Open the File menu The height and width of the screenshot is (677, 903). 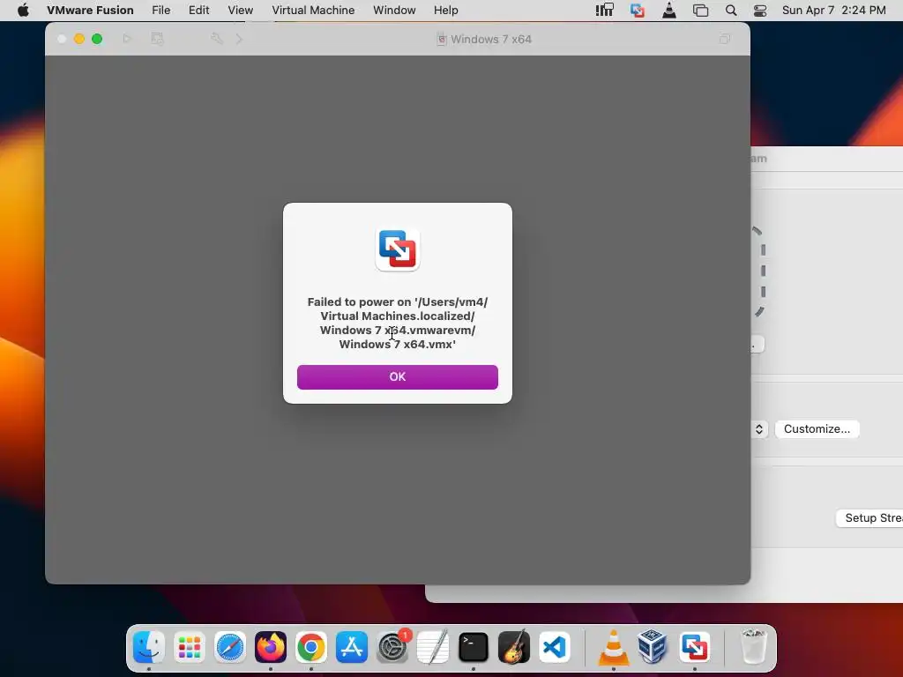(161, 11)
